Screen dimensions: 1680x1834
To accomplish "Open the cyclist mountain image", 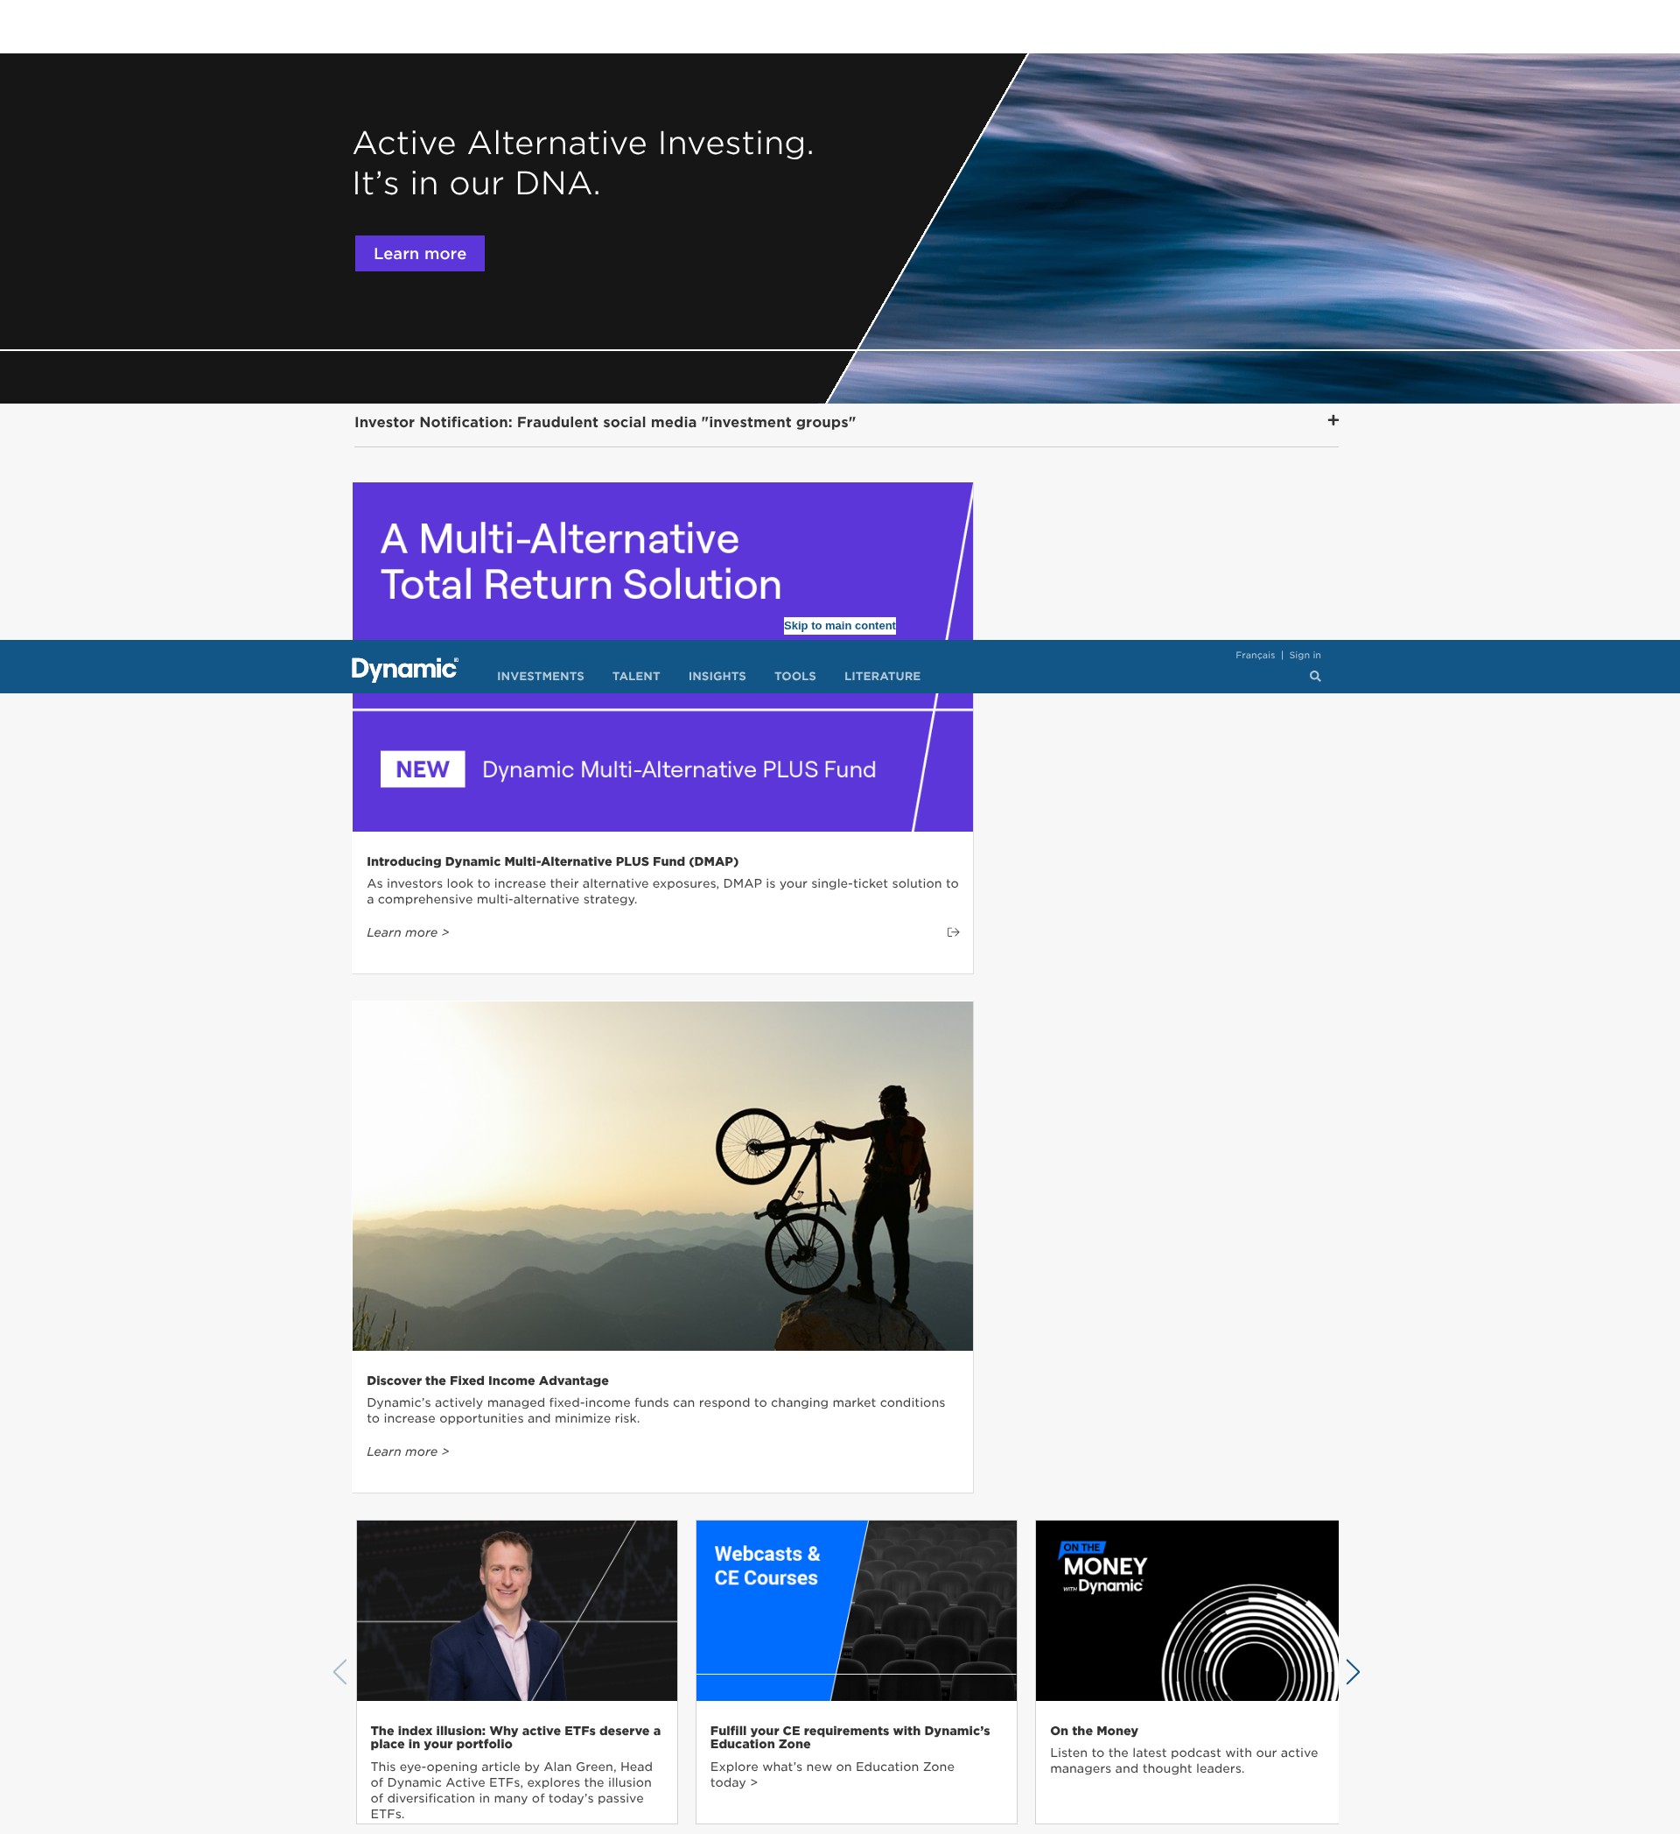I will 661,1177.
